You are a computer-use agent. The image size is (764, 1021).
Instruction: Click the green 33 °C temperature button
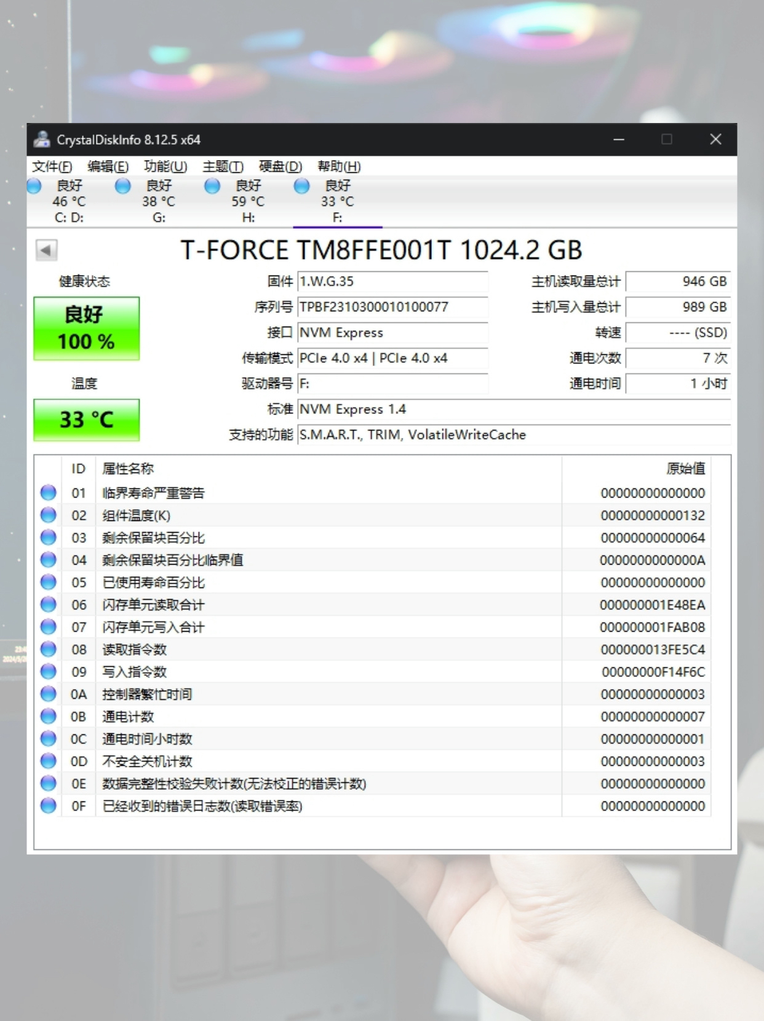pyautogui.click(x=86, y=419)
